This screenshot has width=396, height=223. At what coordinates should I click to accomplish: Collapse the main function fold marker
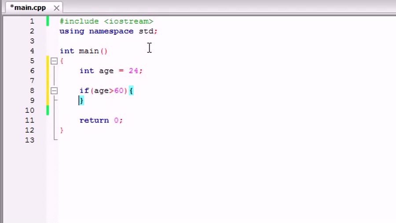54,61
